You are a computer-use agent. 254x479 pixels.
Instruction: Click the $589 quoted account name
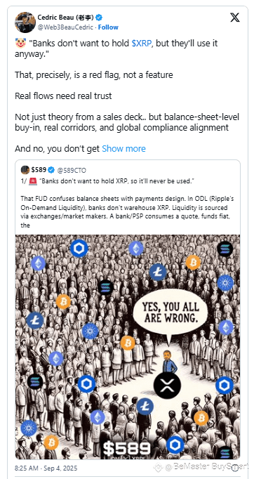39,170
